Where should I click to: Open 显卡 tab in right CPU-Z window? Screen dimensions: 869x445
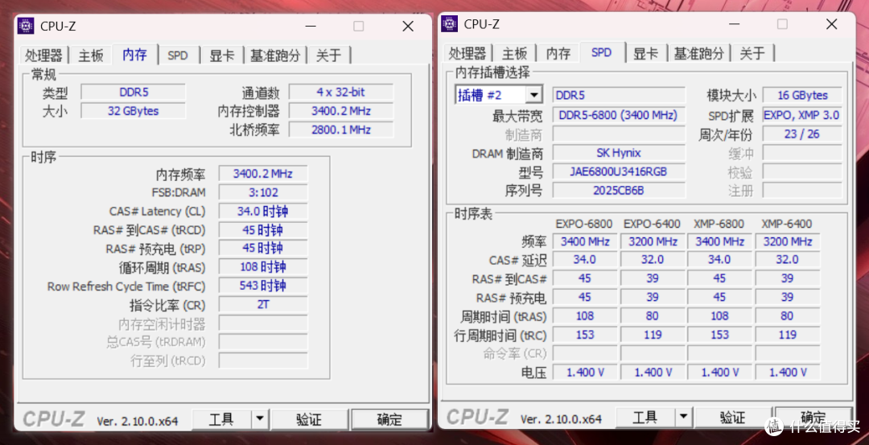[x=645, y=53]
